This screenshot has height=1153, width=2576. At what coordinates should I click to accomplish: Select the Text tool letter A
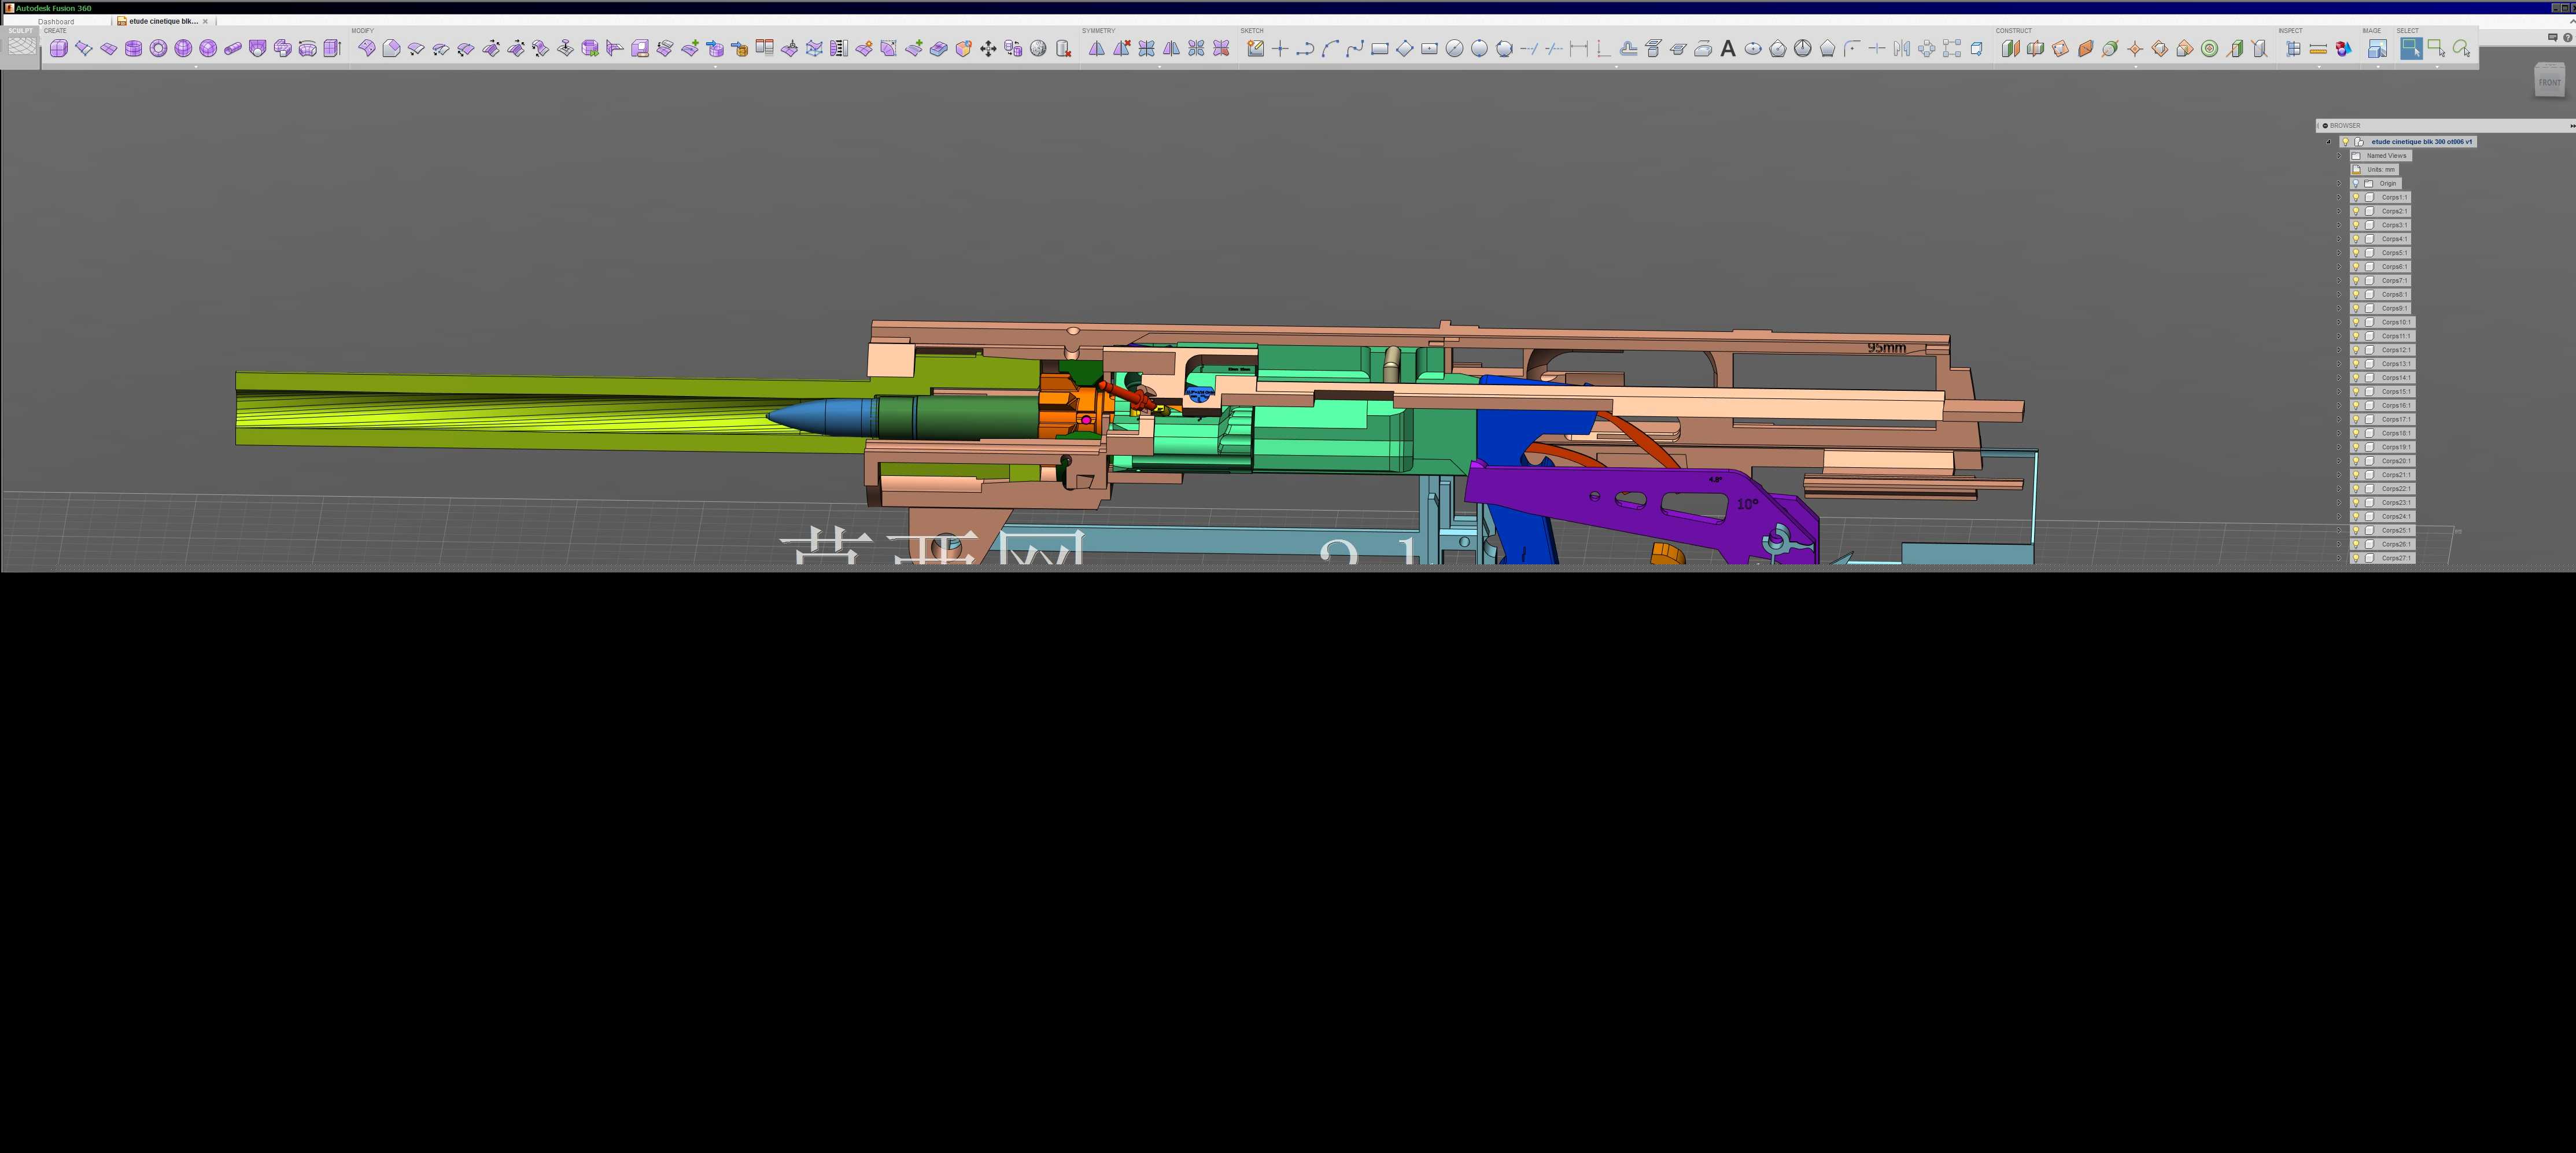[1728, 48]
